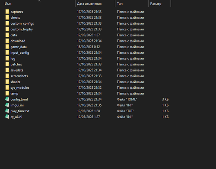216x169 pixels.
Task: Click Папка с файлами type of shader row
Action: point(130,82)
